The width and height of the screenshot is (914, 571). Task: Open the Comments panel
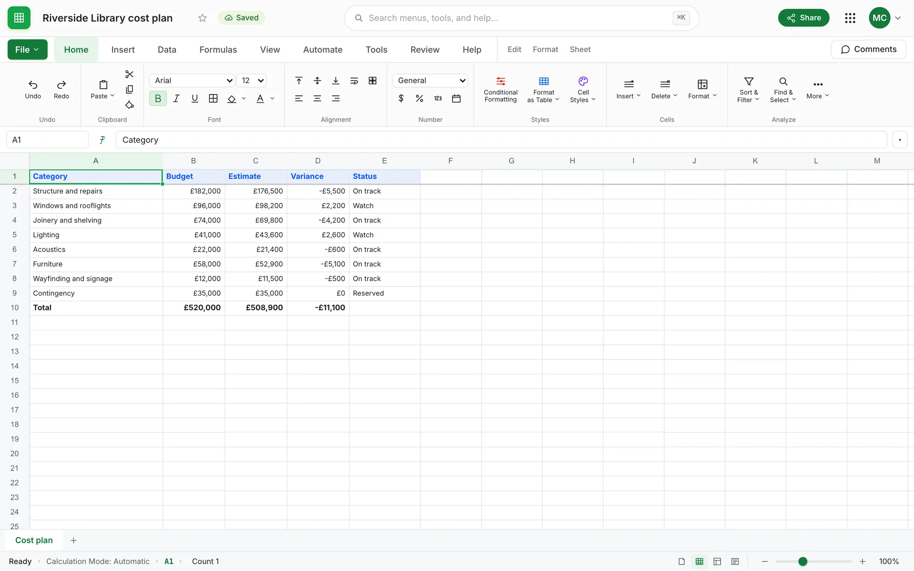[x=868, y=49]
